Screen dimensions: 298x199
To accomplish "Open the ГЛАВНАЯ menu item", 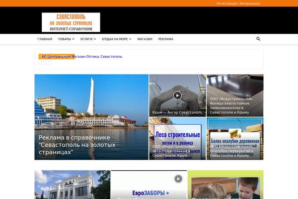I will (45, 39).
